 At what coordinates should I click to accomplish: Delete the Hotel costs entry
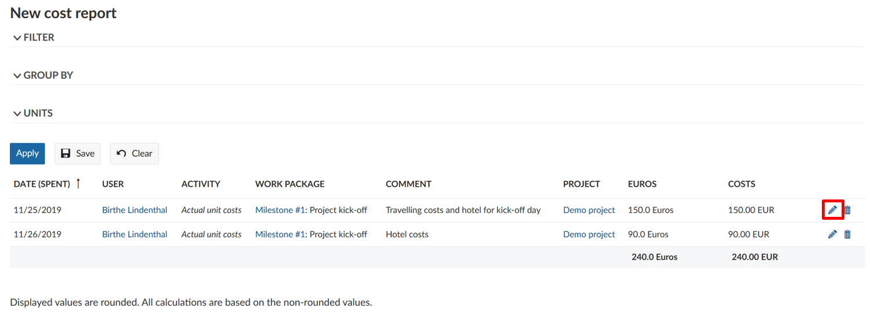point(847,234)
